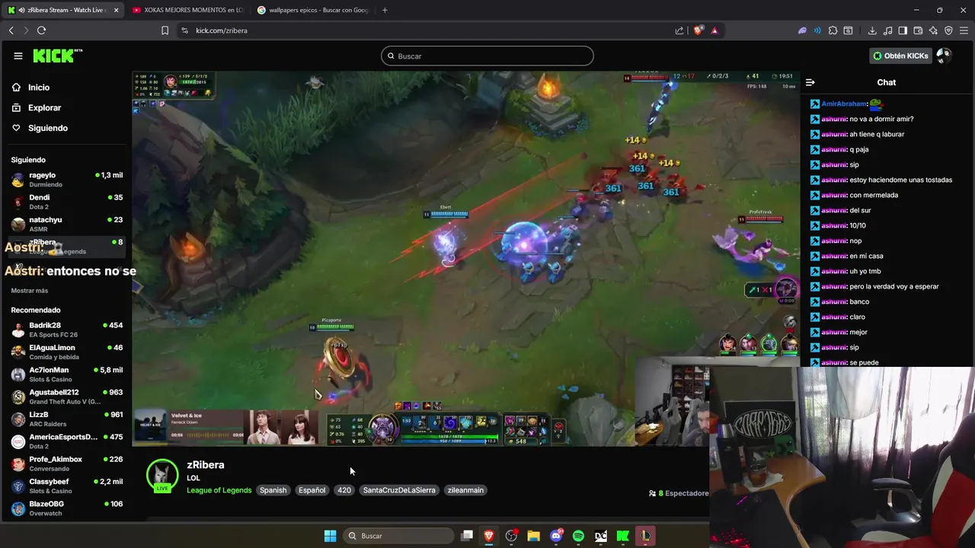Expand Mostrar más in following list
This screenshot has height=548, width=975.
(30, 291)
